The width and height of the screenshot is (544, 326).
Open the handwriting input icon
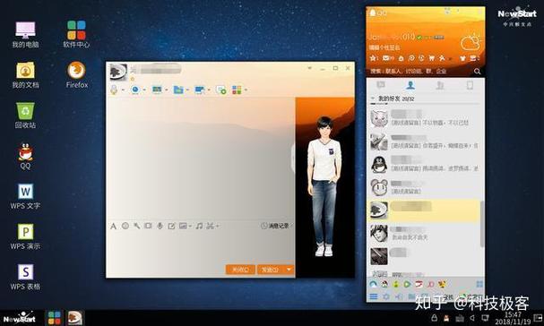[171, 226]
